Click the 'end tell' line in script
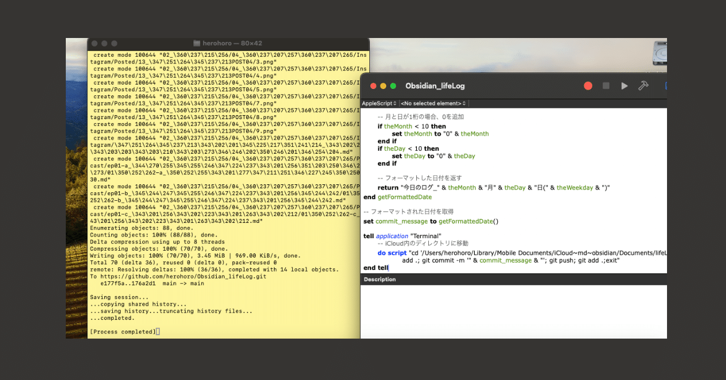This screenshot has height=380, width=726. (375, 268)
